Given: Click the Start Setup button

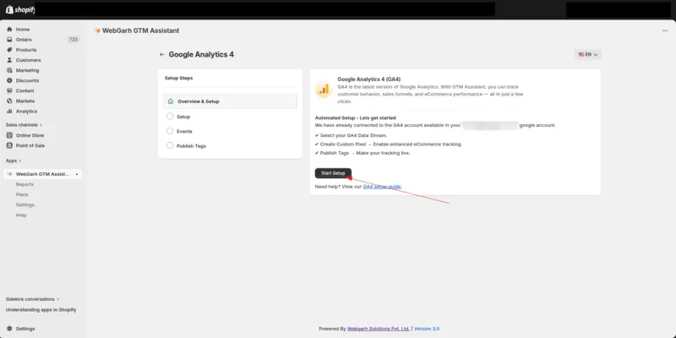Looking at the screenshot, I should coord(333,173).
